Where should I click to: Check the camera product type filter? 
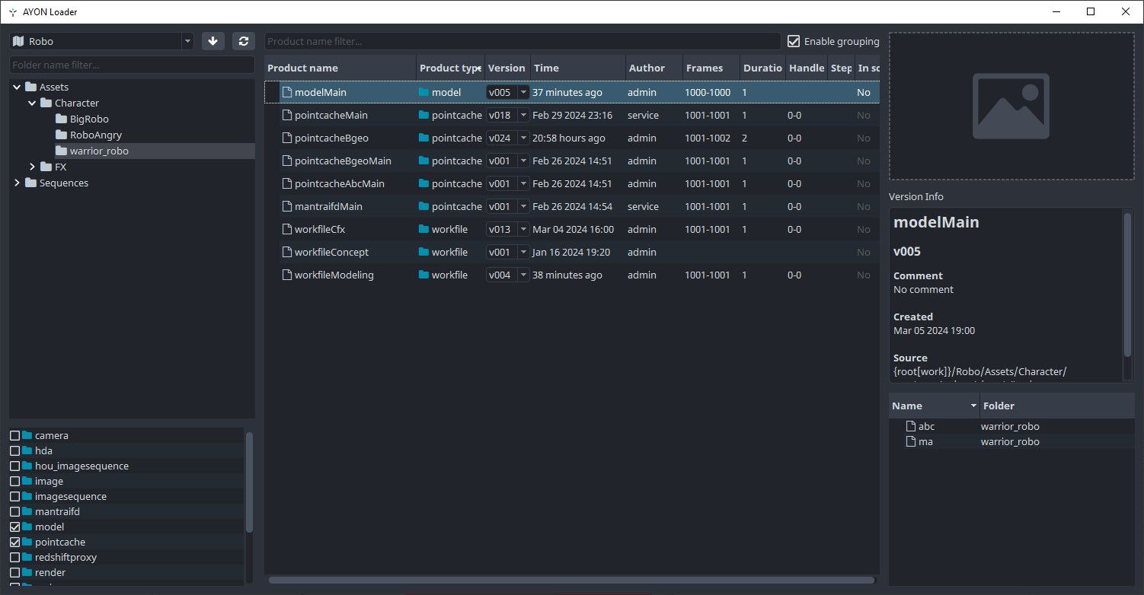(15, 435)
